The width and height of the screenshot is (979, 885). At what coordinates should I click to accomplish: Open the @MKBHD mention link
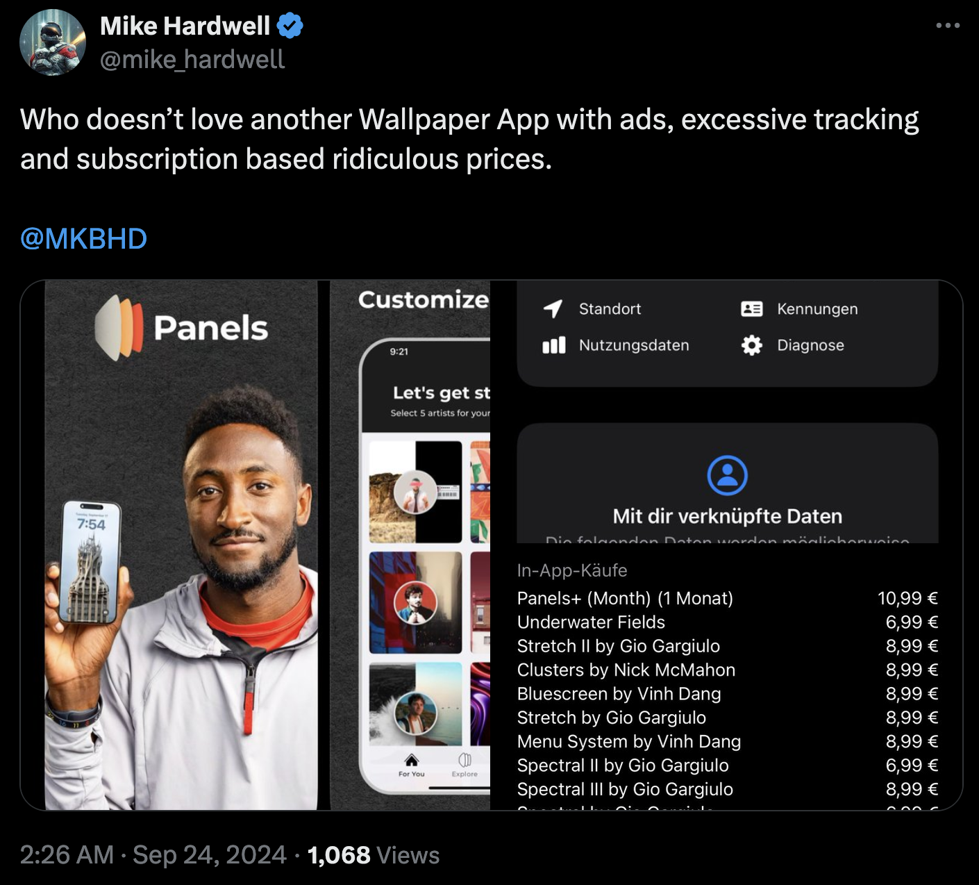(x=83, y=238)
